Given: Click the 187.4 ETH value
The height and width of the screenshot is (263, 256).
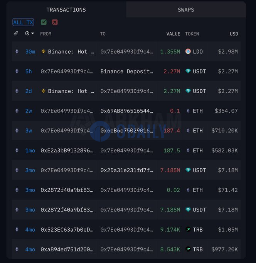Looking at the screenshot, I should pyautogui.click(x=172, y=130).
